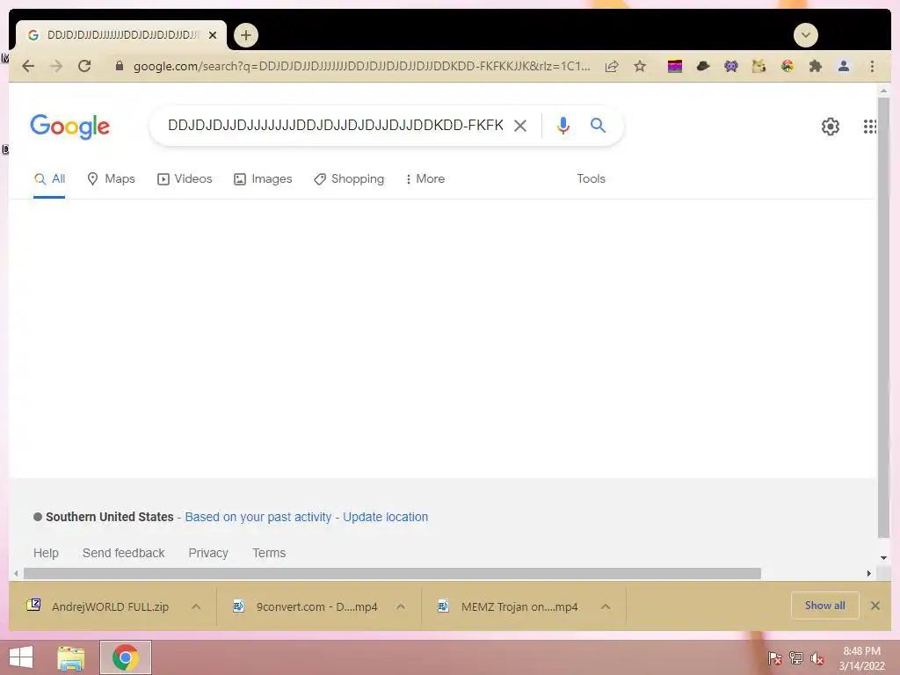This screenshot has height=675, width=900.
Task: Open the taskbar clock and date
Action: click(861, 658)
